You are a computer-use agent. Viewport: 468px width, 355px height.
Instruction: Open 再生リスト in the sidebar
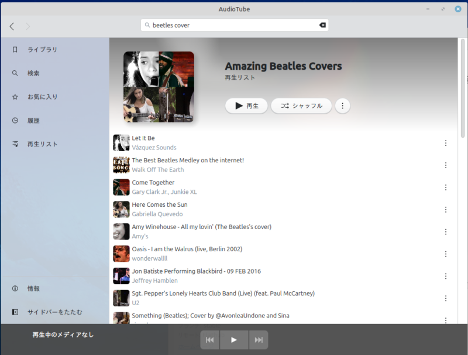(42, 144)
